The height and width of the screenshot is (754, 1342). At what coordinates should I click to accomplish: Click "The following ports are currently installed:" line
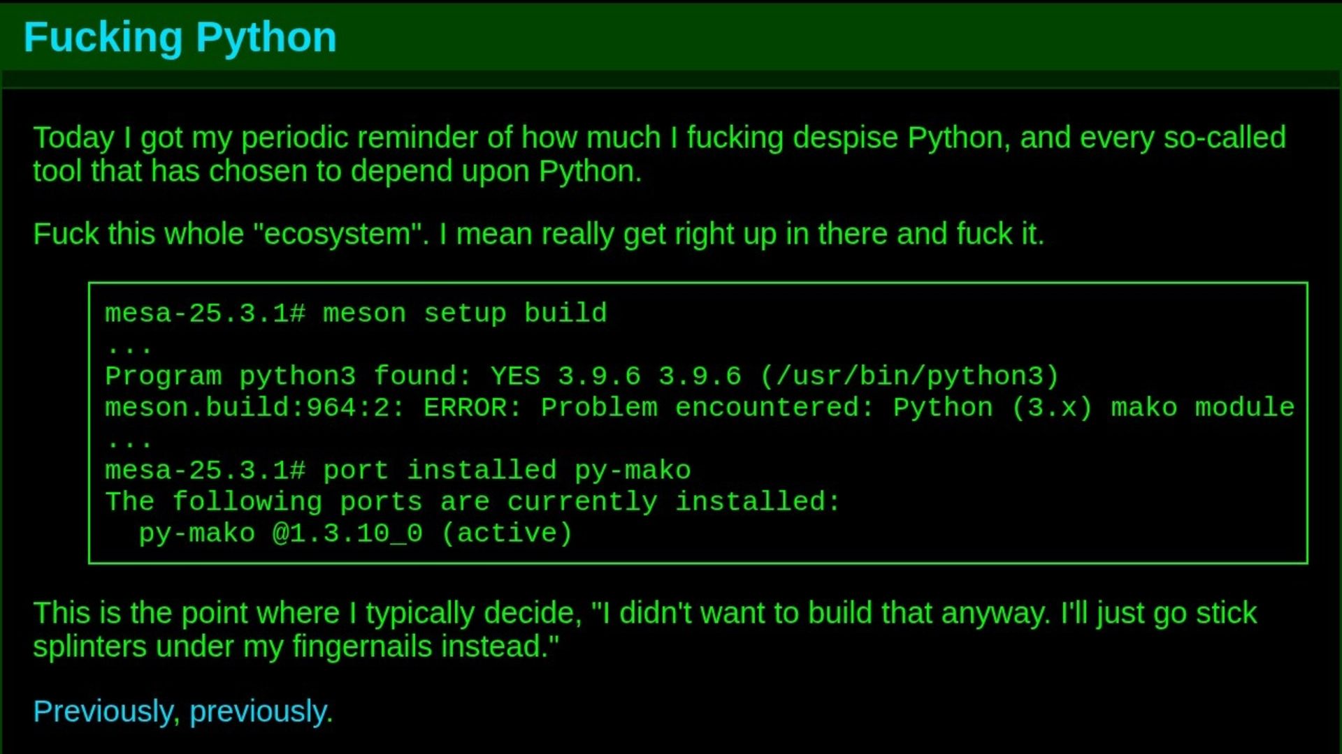pos(472,502)
